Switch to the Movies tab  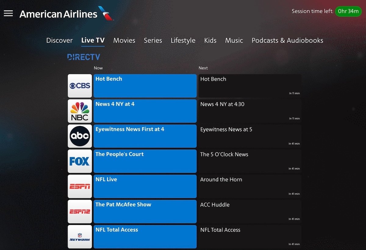pos(124,40)
